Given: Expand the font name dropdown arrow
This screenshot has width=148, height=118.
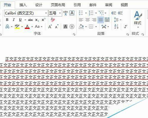Looking at the screenshot, I should (x=46, y=13).
